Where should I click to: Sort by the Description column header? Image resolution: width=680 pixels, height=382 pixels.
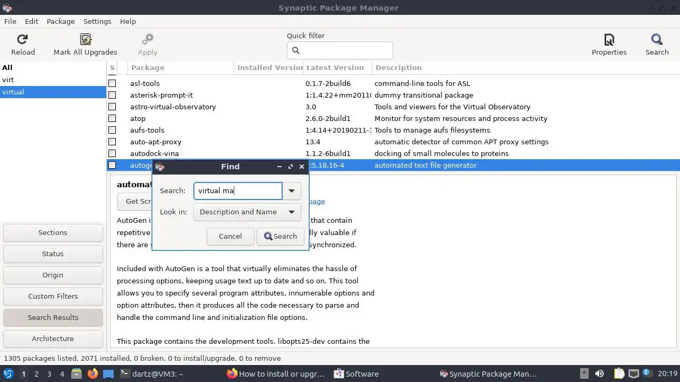526,67
